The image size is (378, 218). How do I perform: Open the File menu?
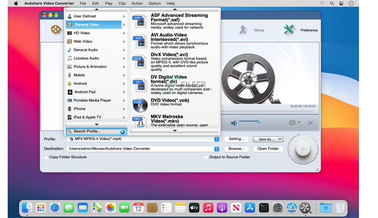click(x=83, y=3)
